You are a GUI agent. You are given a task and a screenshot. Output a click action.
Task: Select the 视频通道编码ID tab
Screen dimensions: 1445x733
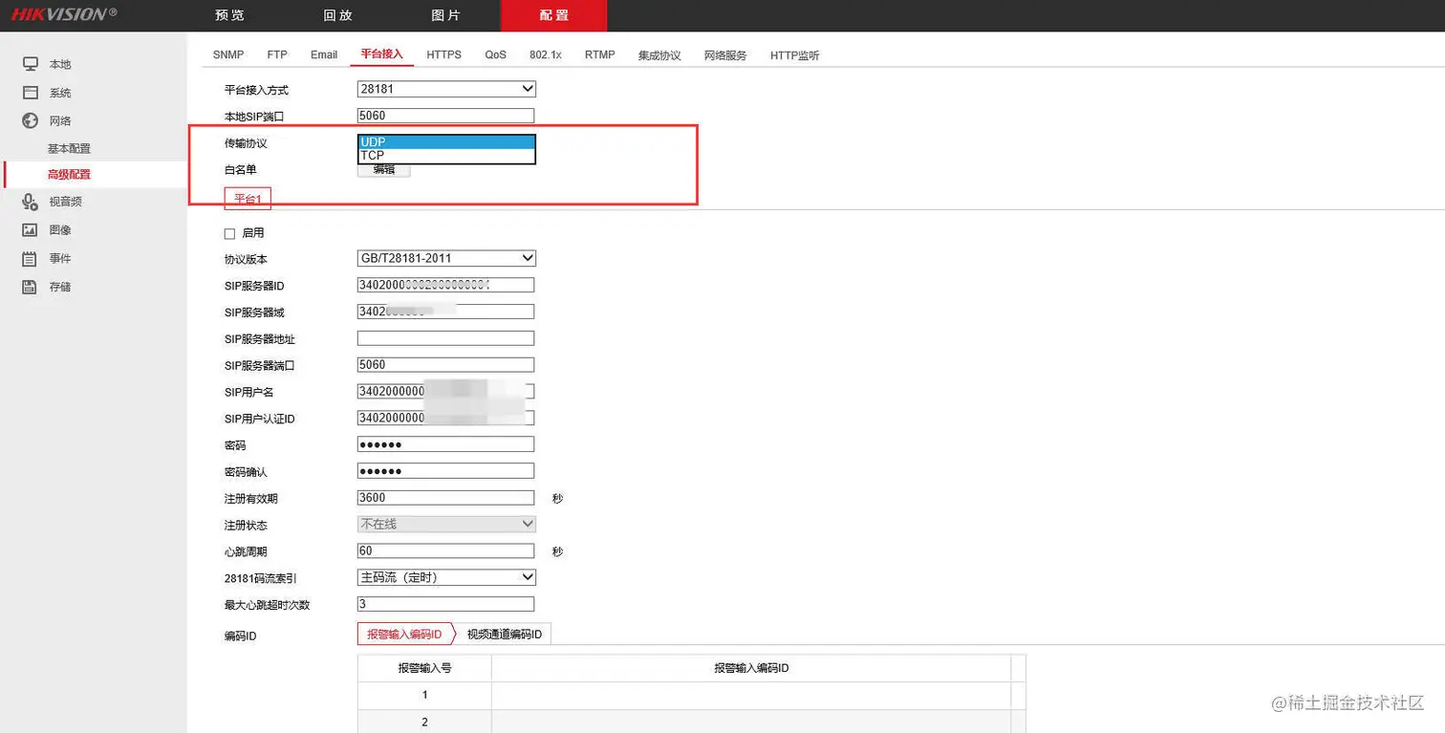(x=504, y=634)
